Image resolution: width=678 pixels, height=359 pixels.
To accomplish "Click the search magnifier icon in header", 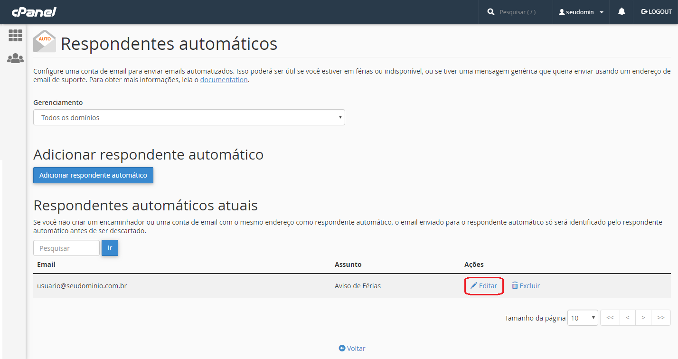I will click(x=491, y=12).
